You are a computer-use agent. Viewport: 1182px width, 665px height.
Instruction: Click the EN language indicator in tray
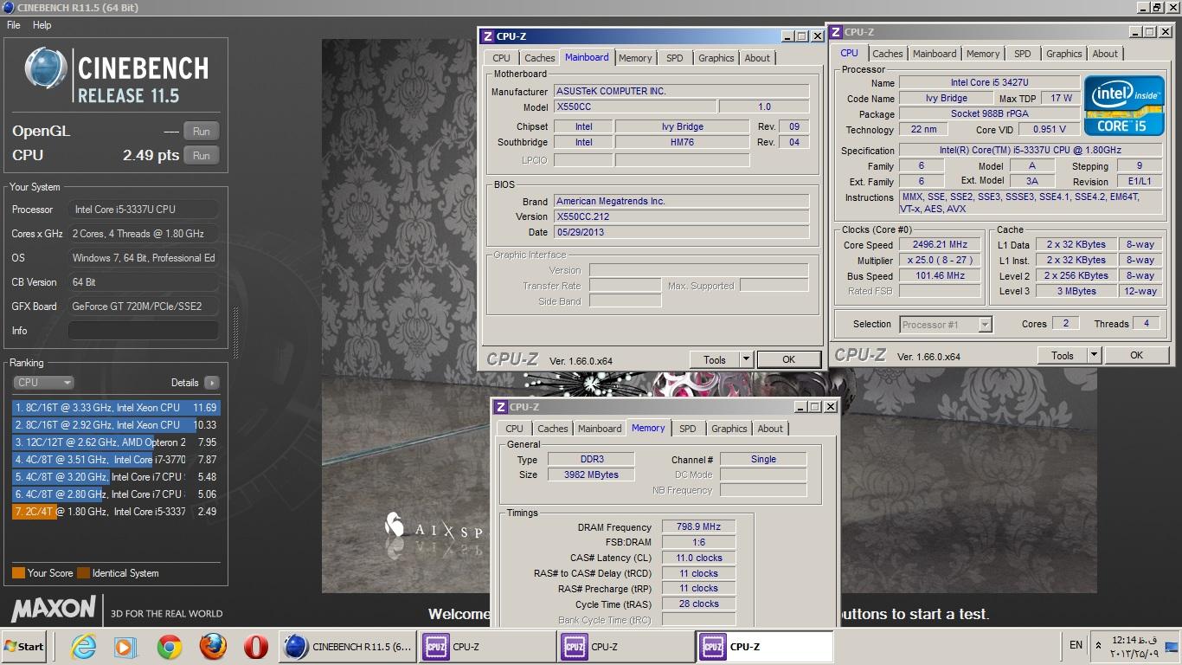(x=1076, y=645)
